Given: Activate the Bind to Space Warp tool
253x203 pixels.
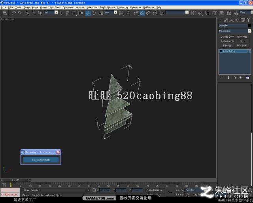Looking at the screenshot, I should point(40,13).
